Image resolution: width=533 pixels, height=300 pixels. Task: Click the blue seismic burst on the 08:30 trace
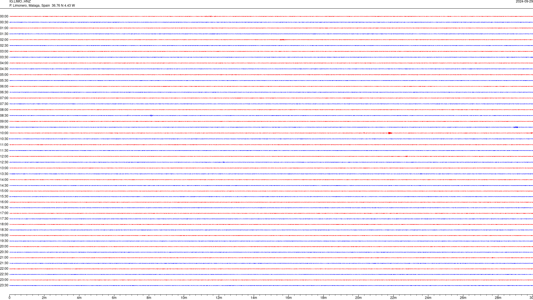coord(151,116)
